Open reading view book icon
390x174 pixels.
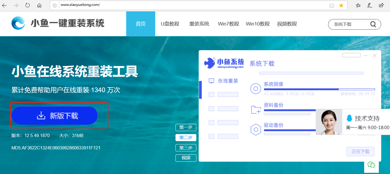[332, 5]
